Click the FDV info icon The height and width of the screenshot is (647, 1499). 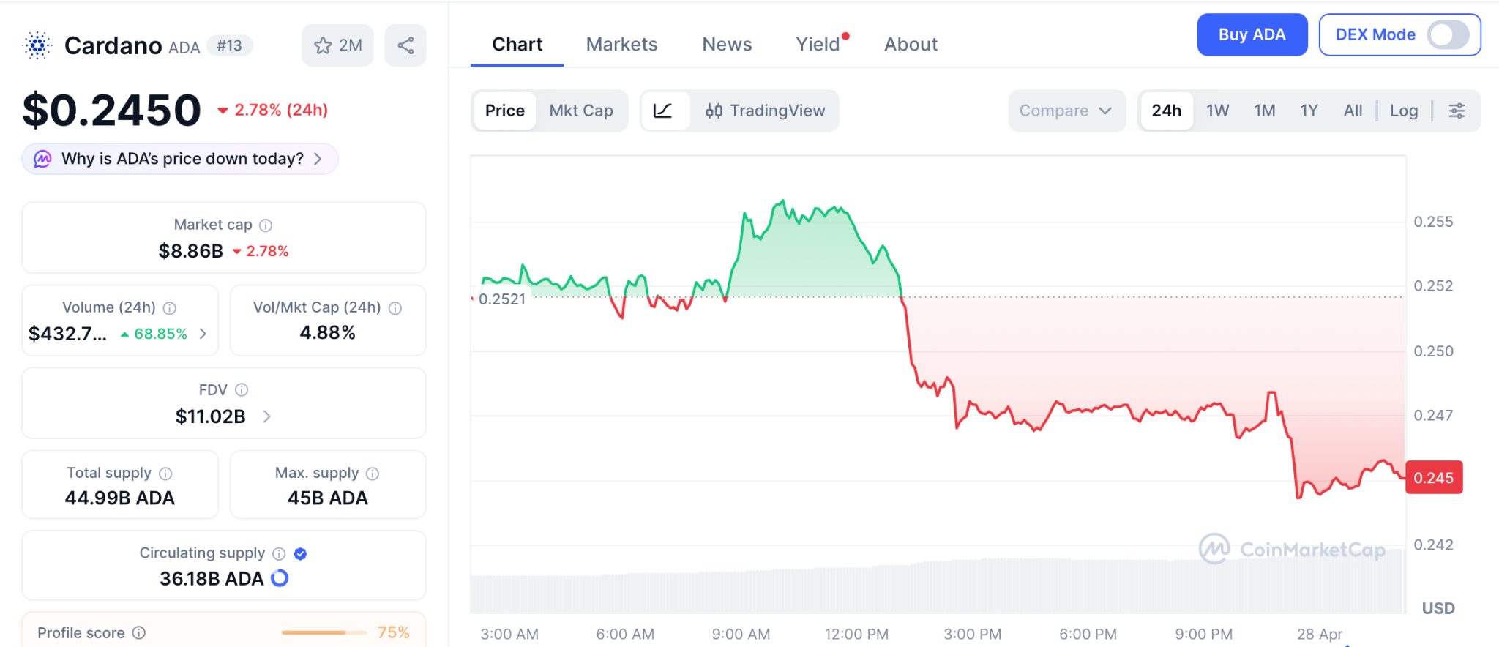(242, 390)
